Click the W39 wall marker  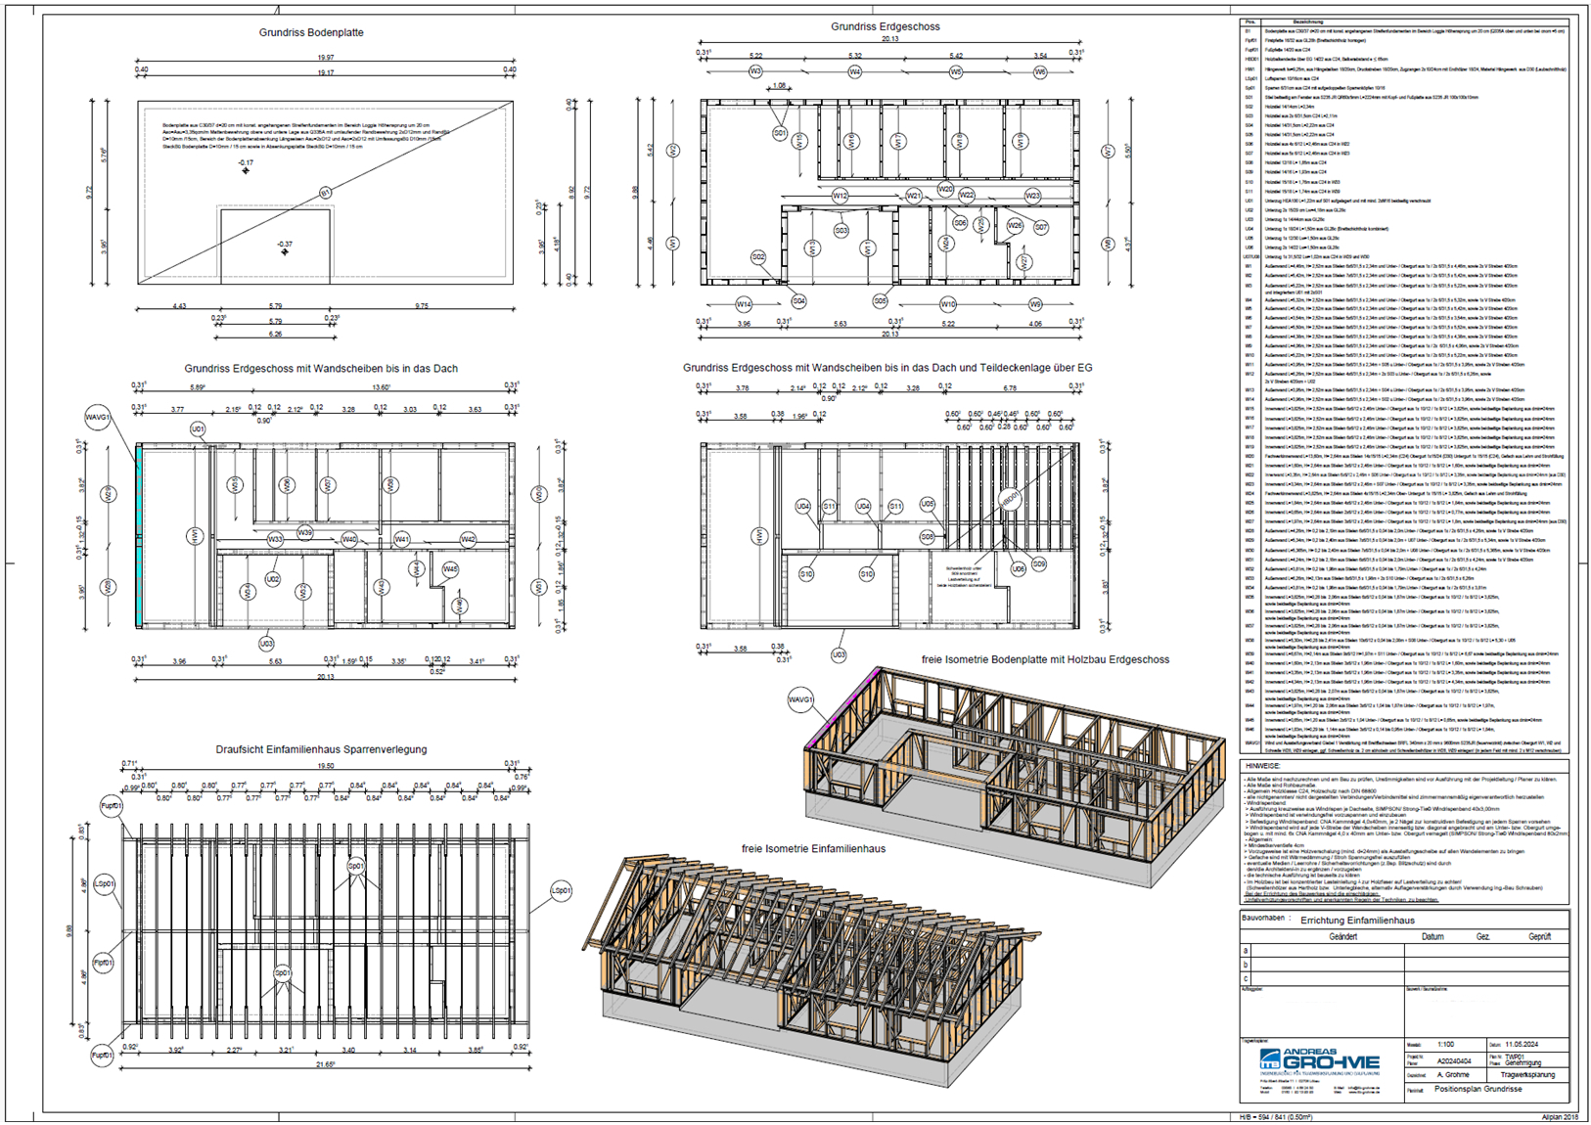pyautogui.click(x=304, y=533)
